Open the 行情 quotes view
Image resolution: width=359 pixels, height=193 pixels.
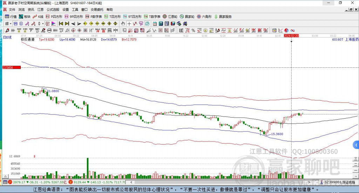pos(11,16)
